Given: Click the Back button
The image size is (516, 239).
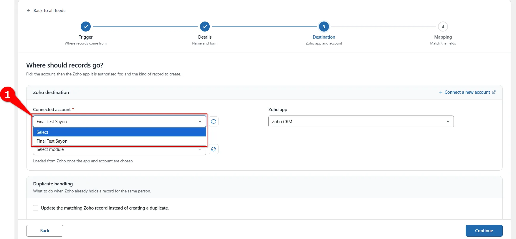Looking at the screenshot, I should [45, 231].
